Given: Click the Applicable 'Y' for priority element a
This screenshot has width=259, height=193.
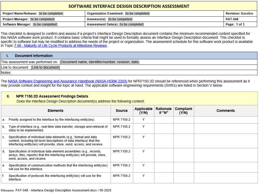Looking at the screenshot, I should (x=143, y=120).
